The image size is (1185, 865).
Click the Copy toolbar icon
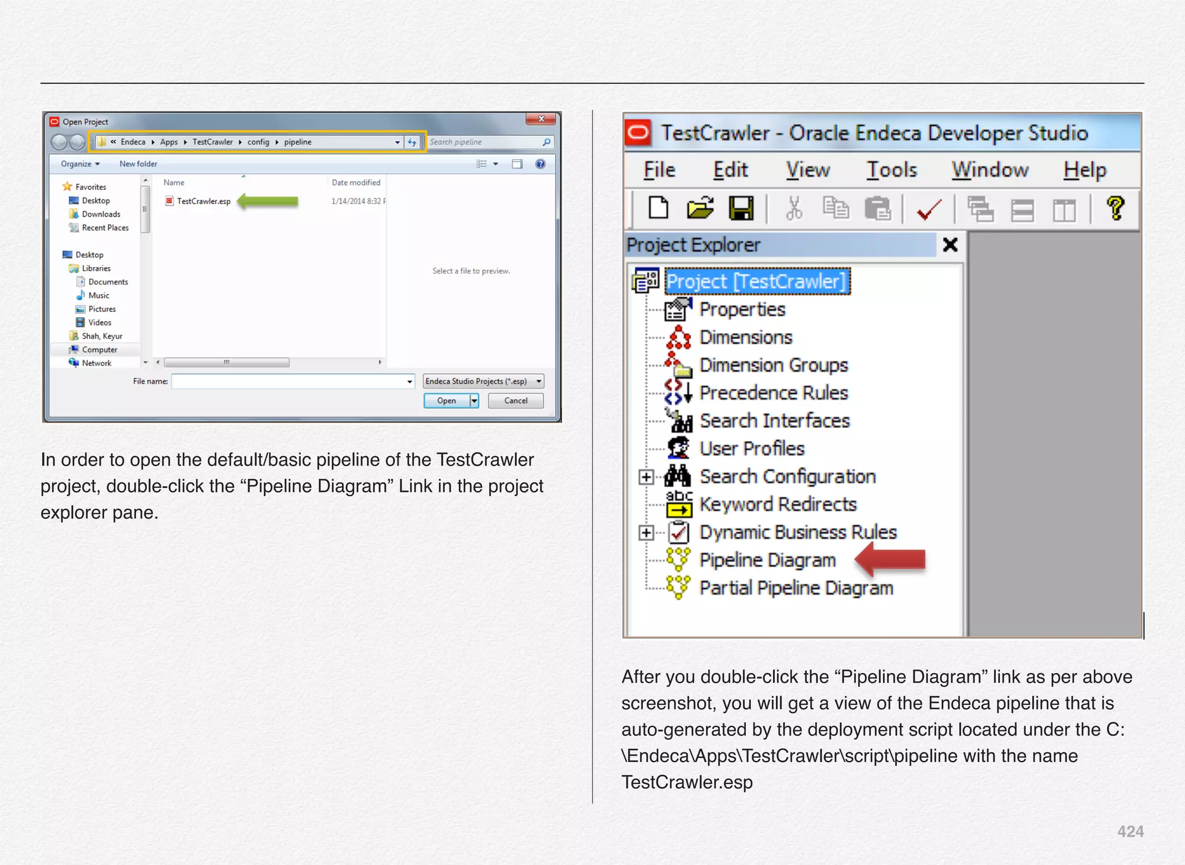836,208
